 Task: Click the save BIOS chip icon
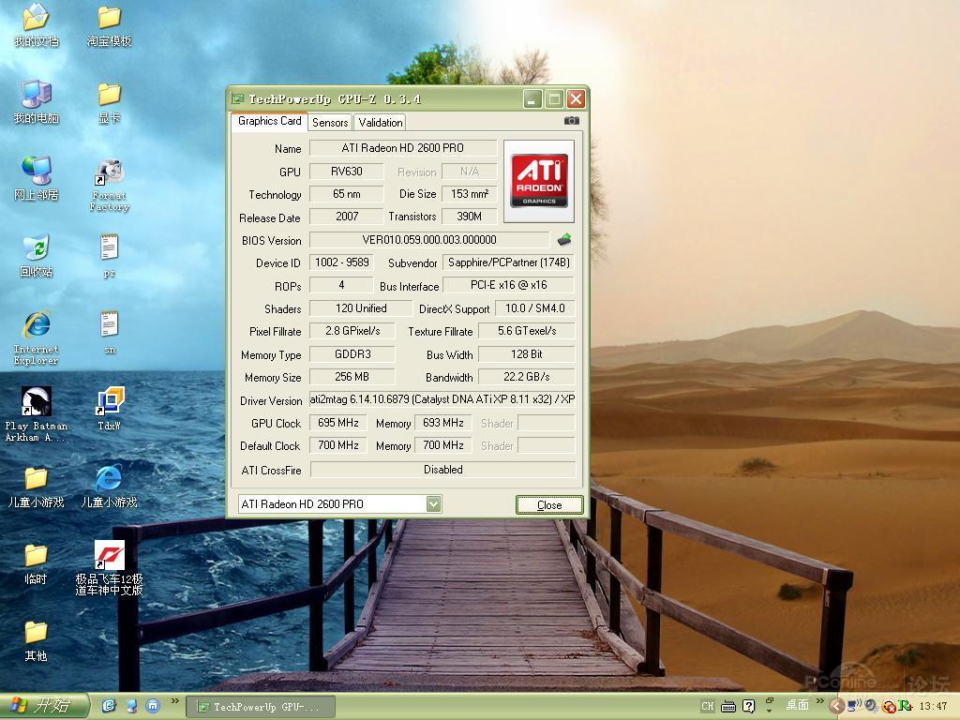pyautogui.click(x=563, y=240)
